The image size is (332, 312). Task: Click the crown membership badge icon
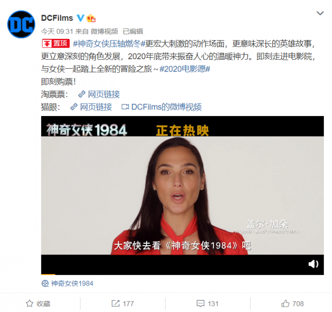91,18
